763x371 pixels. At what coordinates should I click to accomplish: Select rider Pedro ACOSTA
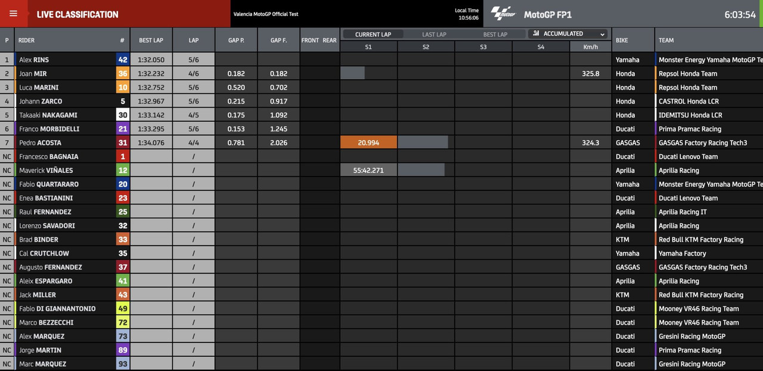coord(40,143)
